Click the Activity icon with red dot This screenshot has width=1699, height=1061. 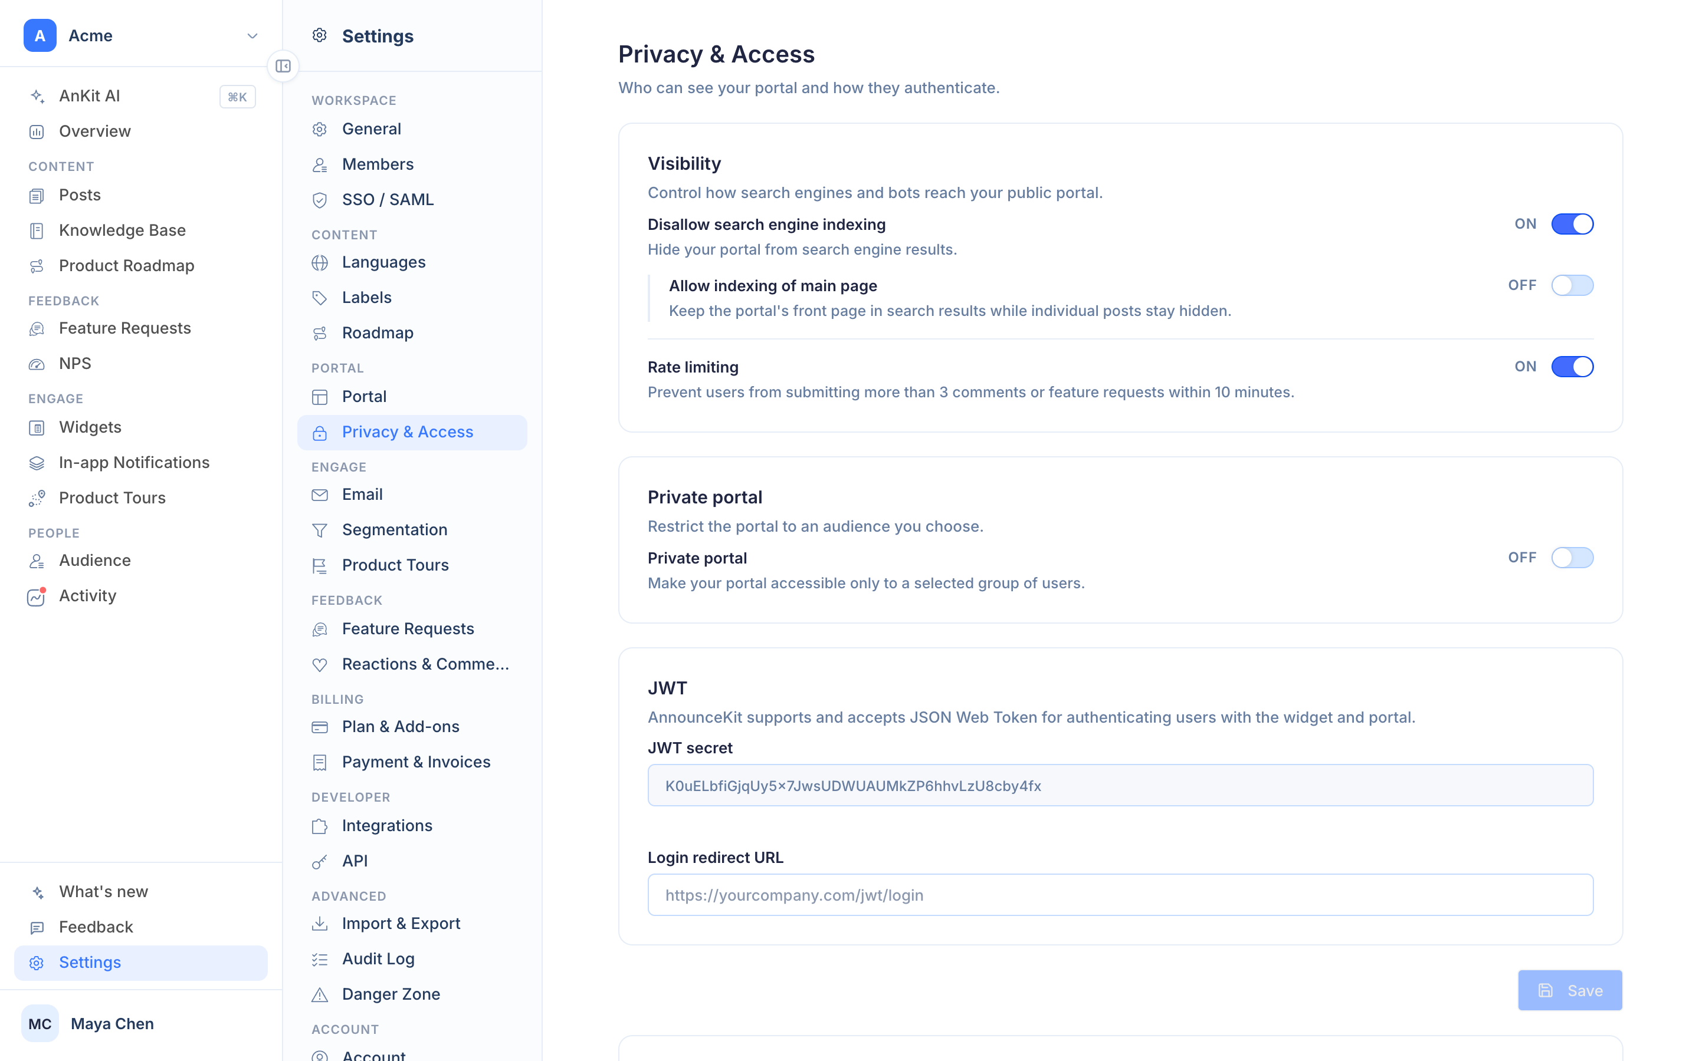pos(37,597)
